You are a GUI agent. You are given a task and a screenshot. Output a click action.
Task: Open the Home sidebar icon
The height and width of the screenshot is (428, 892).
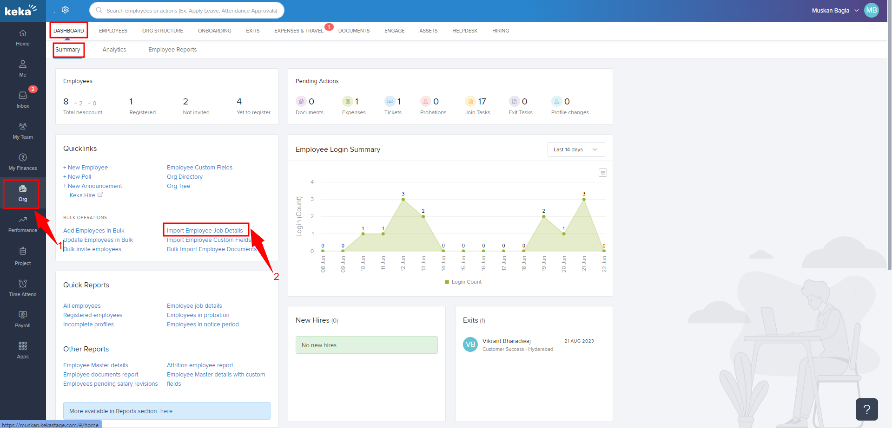(x=23, y=38)
